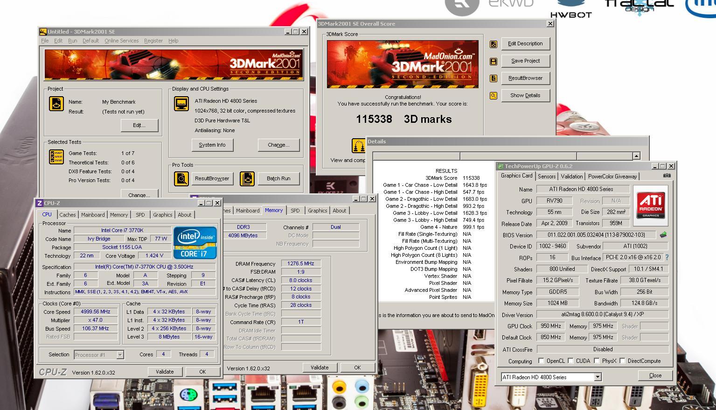The height and width of the screenshot is (410, 716).
Task: Switch to the Sensors tab in GPU-Z
Action: 547,177
